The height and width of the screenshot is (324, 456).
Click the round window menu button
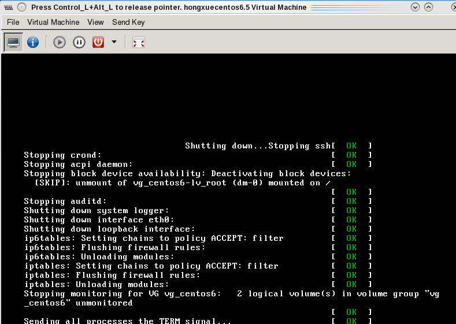coord(21,8)
